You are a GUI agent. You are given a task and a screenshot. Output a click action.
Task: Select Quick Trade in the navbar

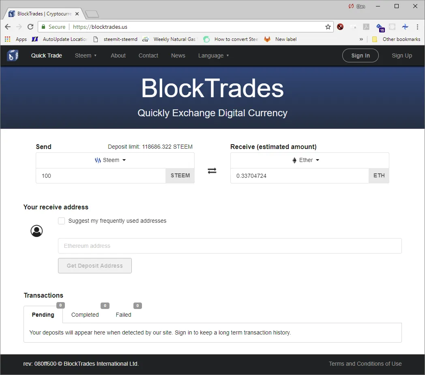pos(47,55)
